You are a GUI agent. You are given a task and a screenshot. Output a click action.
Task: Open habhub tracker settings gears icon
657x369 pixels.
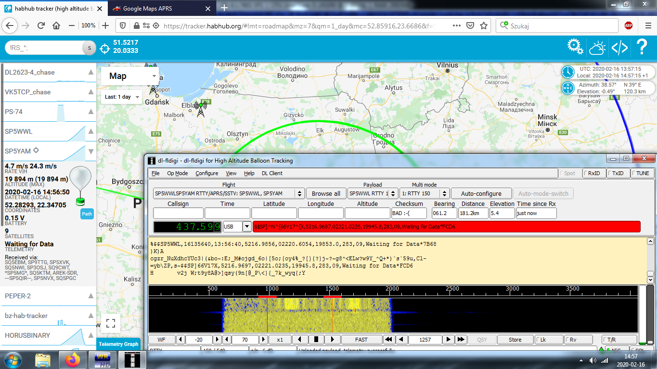click(x=575, y=47)
